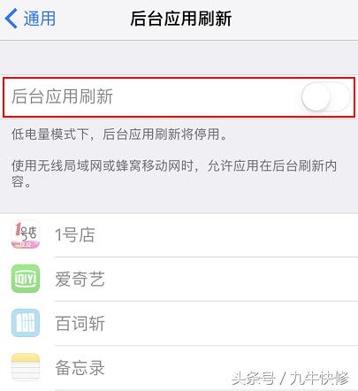Tap the low power mode description text
Viewport: 358px width, 391px height.
point(119,134)
